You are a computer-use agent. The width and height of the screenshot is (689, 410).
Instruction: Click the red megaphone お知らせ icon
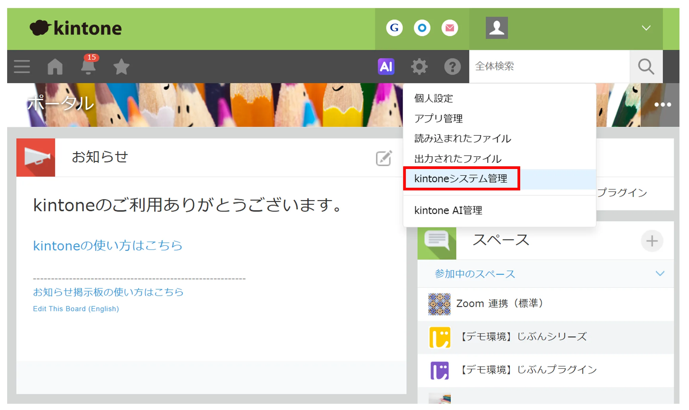pyautogui.click(x=36, y=157)
